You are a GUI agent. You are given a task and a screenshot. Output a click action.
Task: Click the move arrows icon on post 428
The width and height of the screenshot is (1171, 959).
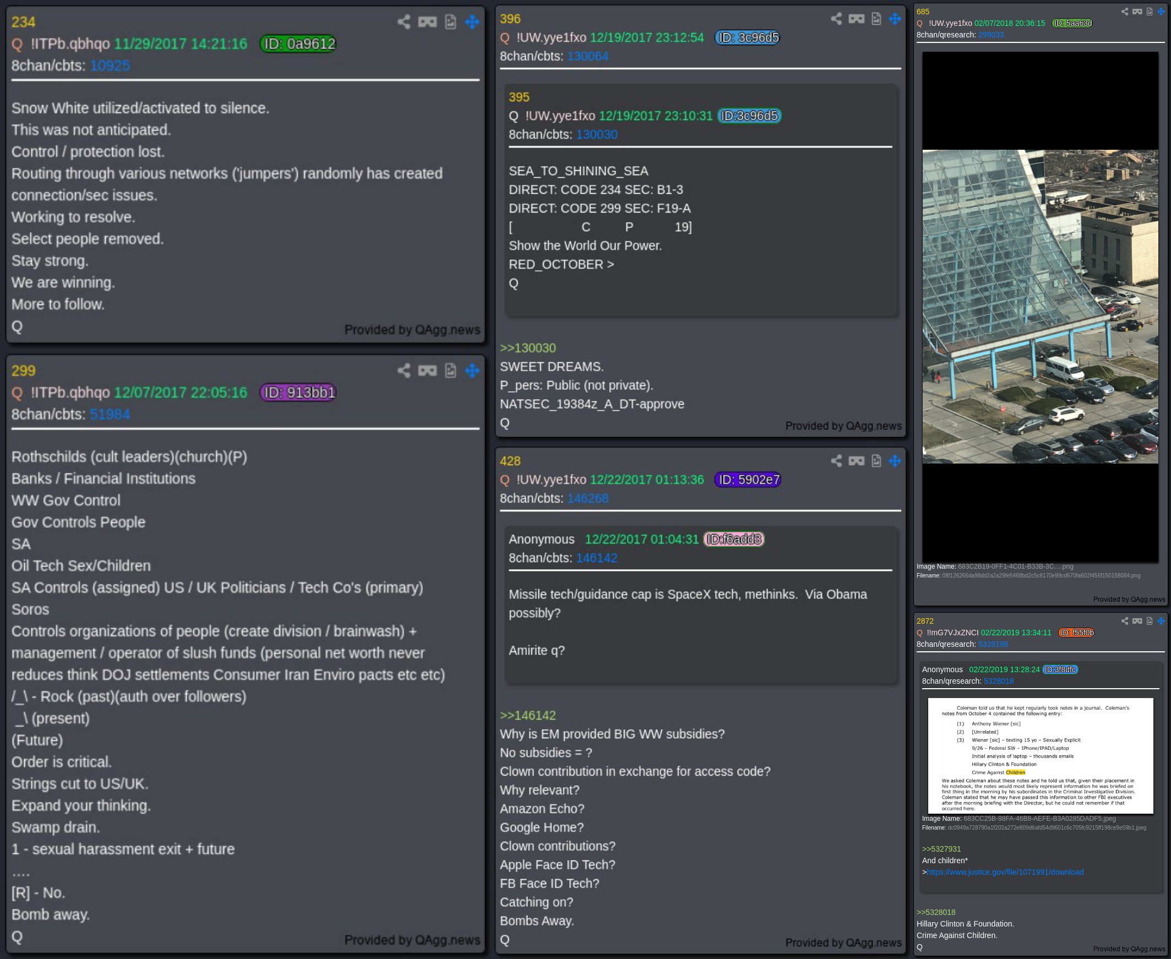pos(895,461)
